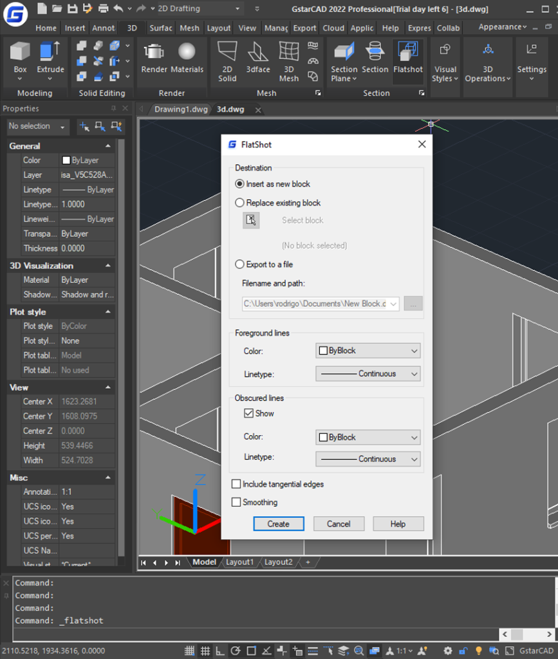Select Export to a file option
Viewport: 558px width, 659px height.
pyautogui.click(x=265, y=264)
